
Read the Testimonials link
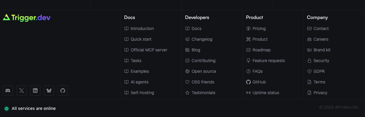(203, 93)
